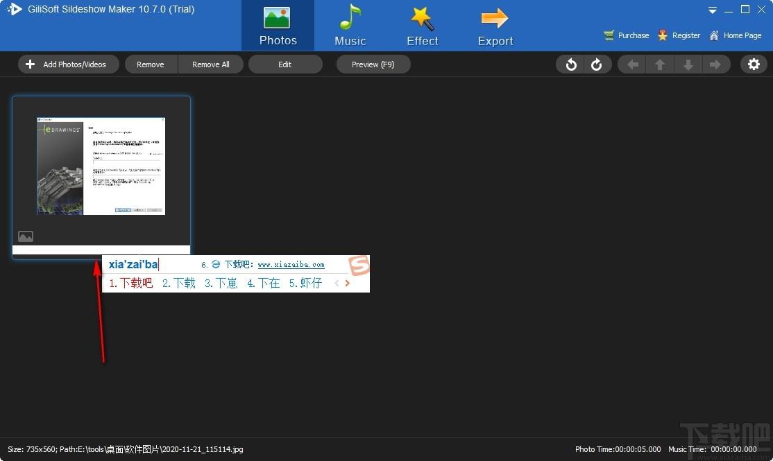Click the photo caption text field
773x461 pixels.
click(x=101, y=250)
